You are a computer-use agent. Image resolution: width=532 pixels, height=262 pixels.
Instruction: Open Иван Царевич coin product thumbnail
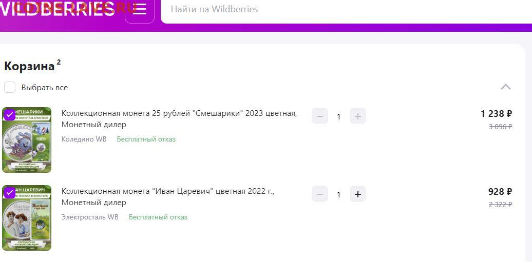(x=27, y=218)
